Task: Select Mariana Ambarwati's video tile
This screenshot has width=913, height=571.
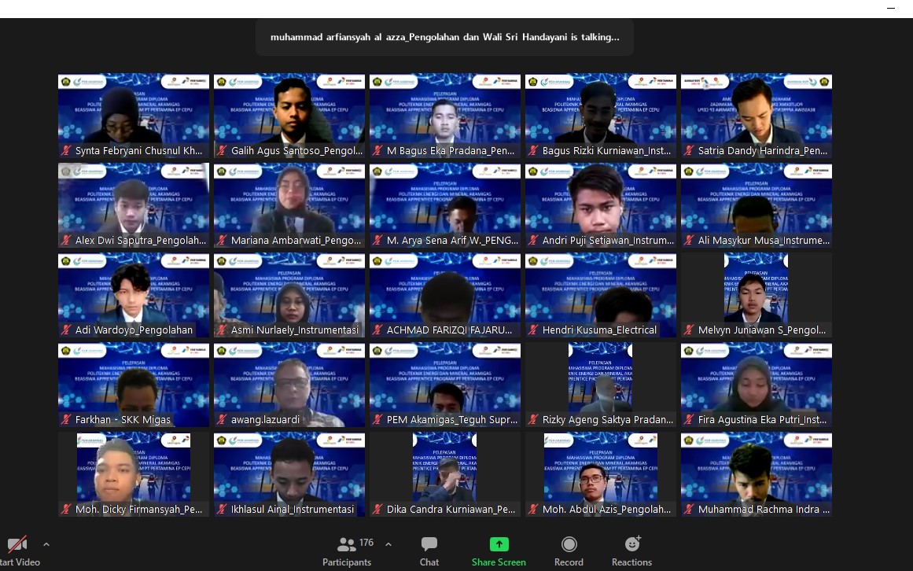Action: [289, 200]
